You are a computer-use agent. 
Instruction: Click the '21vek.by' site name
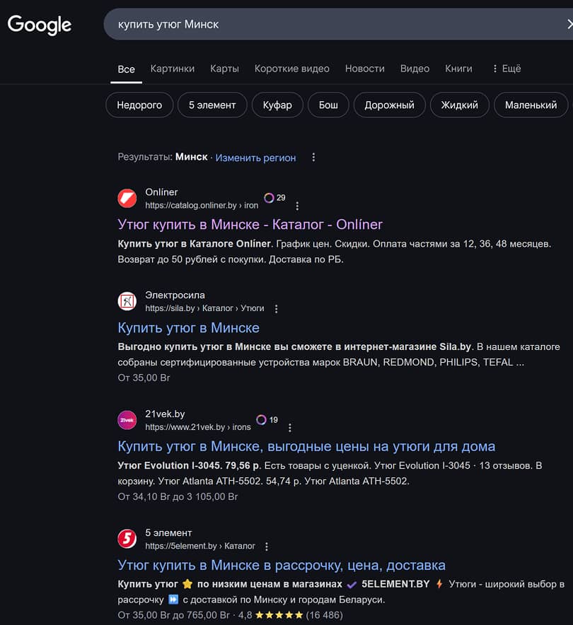[165, 414]
